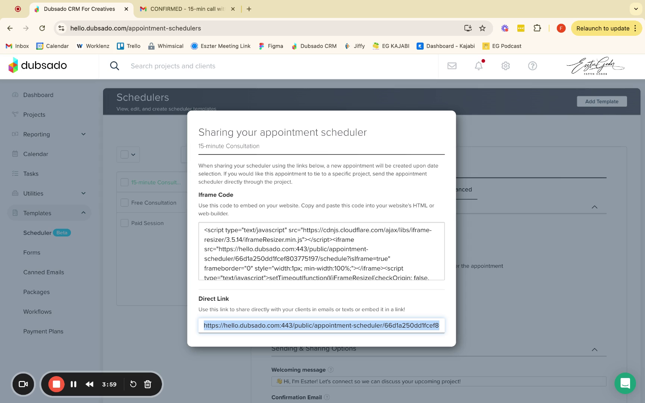This screenshot has height=403, width=645.
Task: Collapse the Templates menu
Action: [x=84, y=213]
